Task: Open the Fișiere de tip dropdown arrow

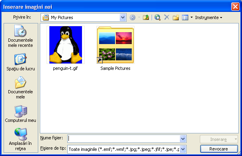Action: click(x=183, y=149)
